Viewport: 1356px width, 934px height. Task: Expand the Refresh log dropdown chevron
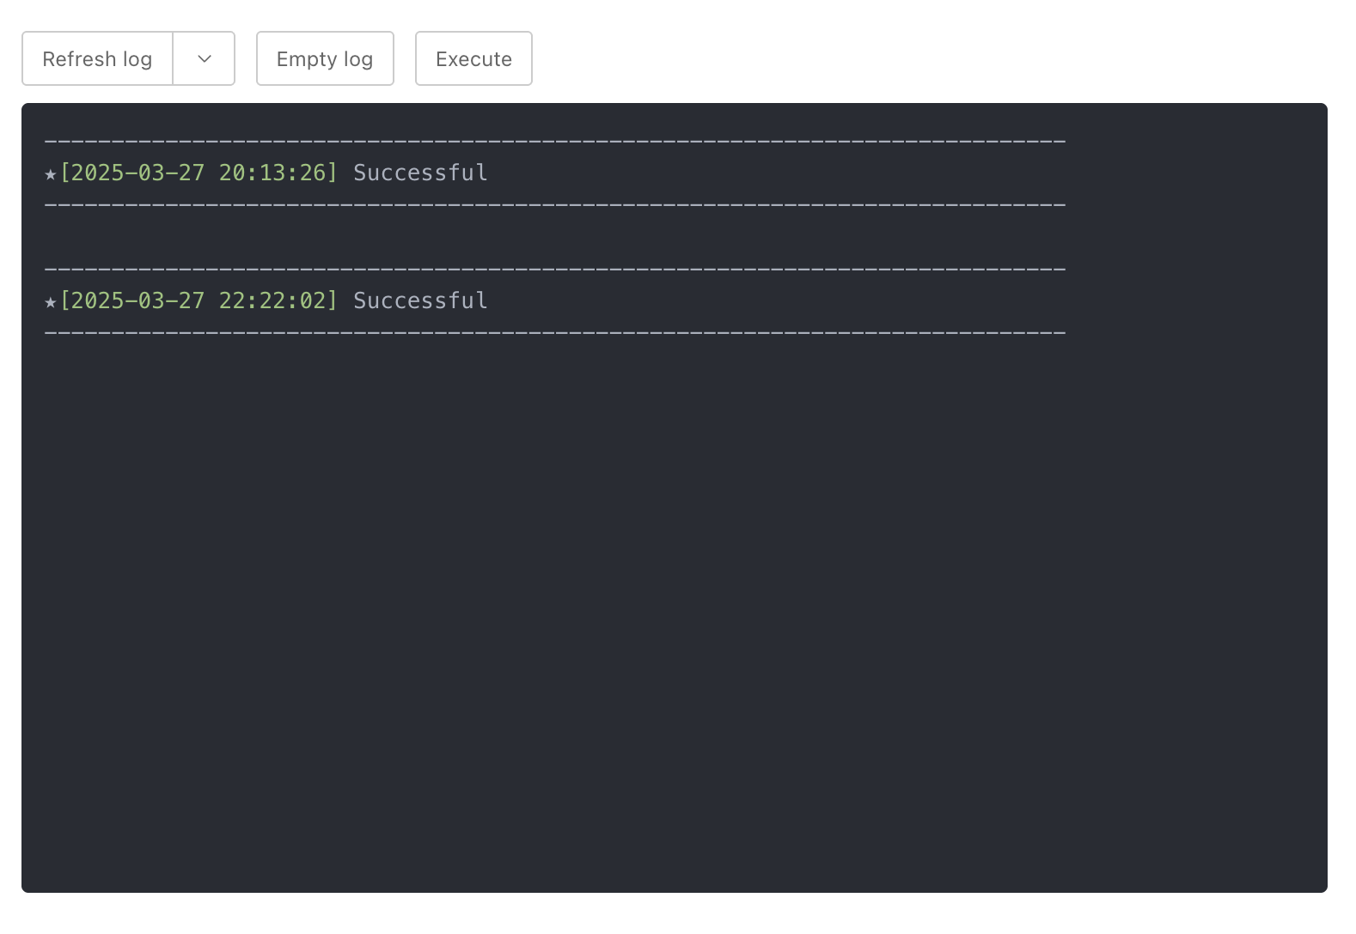click(x=205, y=59)
